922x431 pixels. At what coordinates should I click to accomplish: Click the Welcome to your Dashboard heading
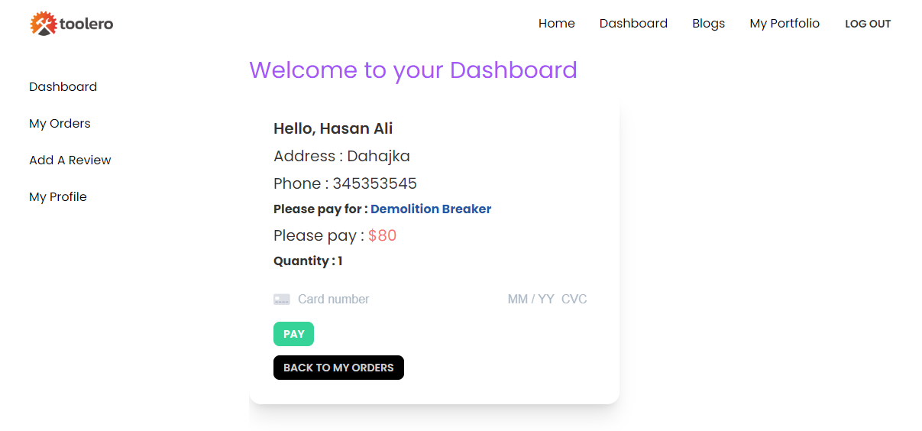click(x=413, y=70)
